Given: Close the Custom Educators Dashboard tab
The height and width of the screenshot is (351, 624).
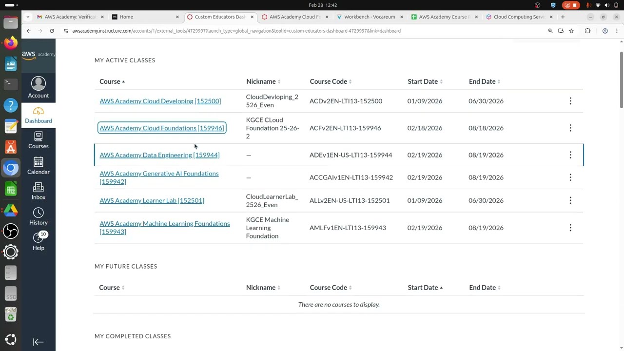Looking at the screenshot, I should (252, 17).
